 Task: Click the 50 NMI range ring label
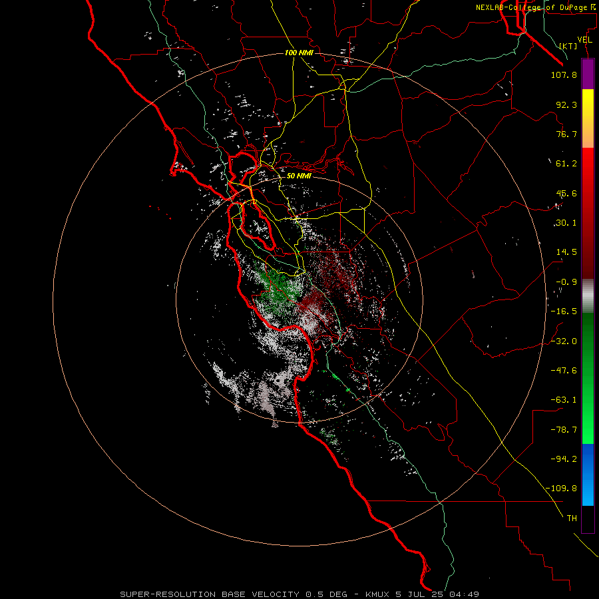point(299,176)
